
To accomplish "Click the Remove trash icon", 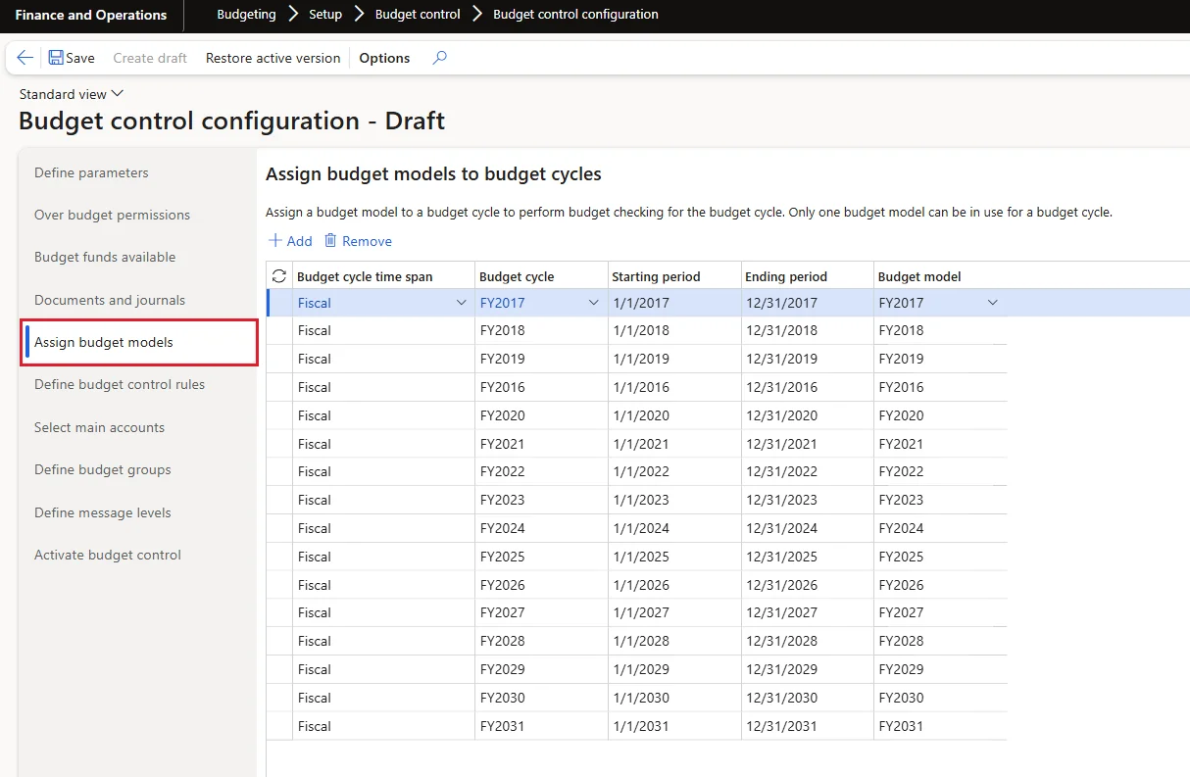I will pyautogui.click(x=330, y=240).
